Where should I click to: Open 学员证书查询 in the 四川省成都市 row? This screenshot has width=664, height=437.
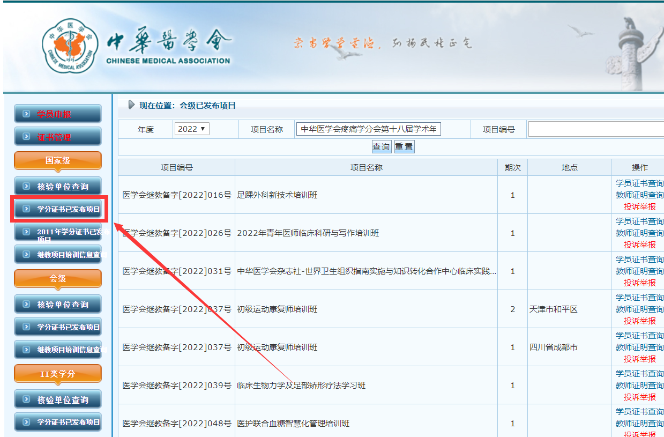click(639, 336)
